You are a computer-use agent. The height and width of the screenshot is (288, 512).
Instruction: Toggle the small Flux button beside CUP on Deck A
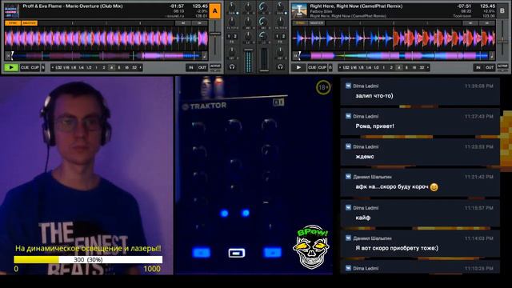pyautogui.click(x=42, y=67)
